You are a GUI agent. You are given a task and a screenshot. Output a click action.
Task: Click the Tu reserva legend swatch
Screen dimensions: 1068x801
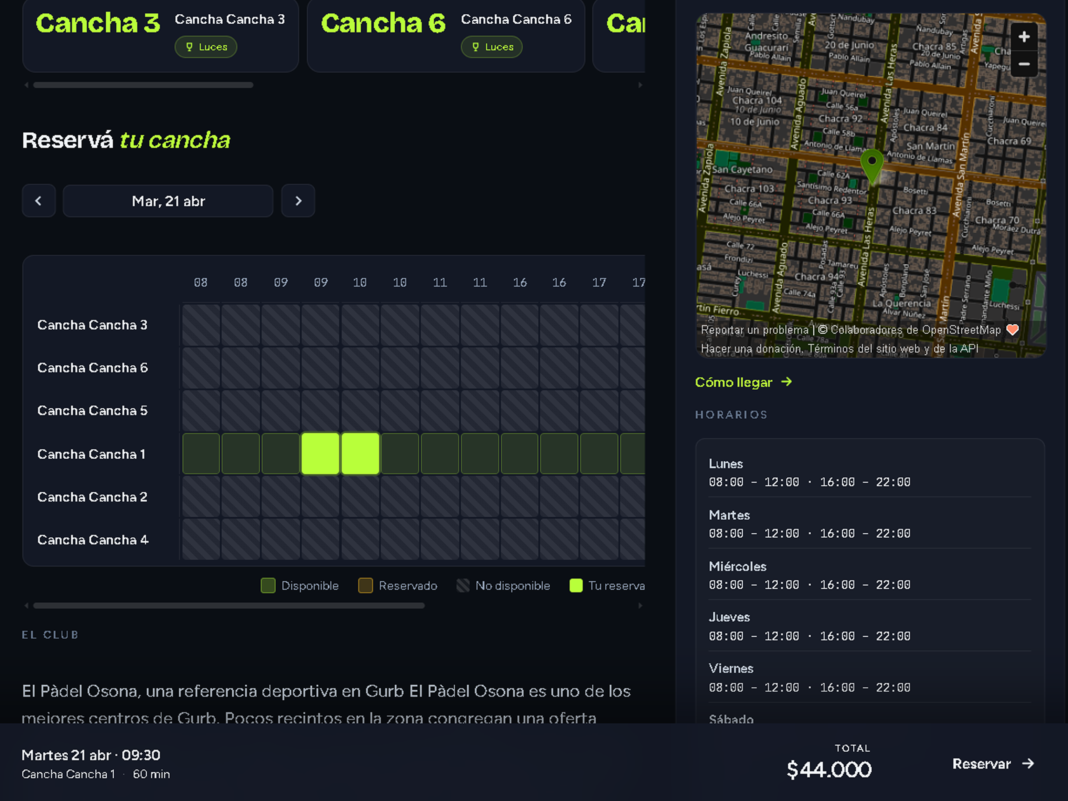[576, 586]
